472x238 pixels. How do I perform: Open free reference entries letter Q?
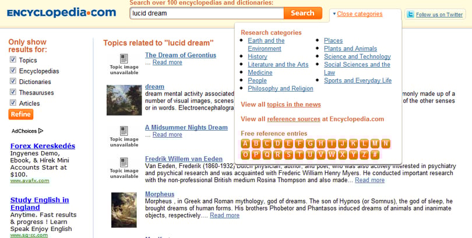pos(267,155)
